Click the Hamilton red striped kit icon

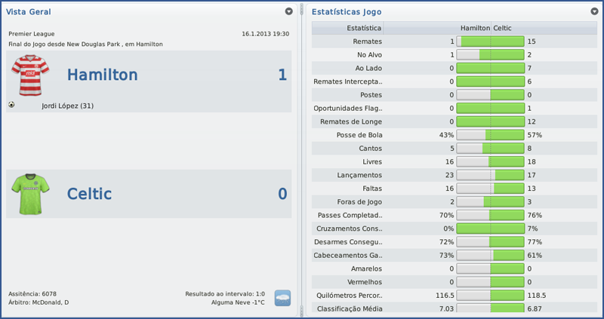pyautogui.click(x=30, y=75)
